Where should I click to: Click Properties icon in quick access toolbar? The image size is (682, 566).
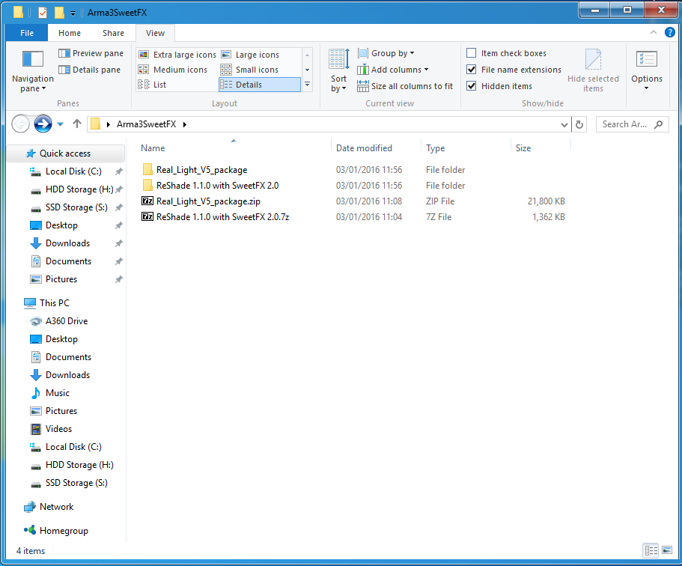pos(43,13)
